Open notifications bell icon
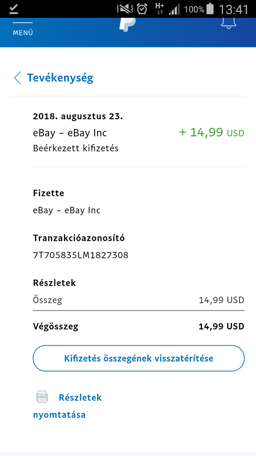This screenshot has width=256, height=456. click(229, 23)
